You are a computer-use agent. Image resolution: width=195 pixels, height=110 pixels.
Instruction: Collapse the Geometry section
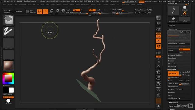(173, 29)
